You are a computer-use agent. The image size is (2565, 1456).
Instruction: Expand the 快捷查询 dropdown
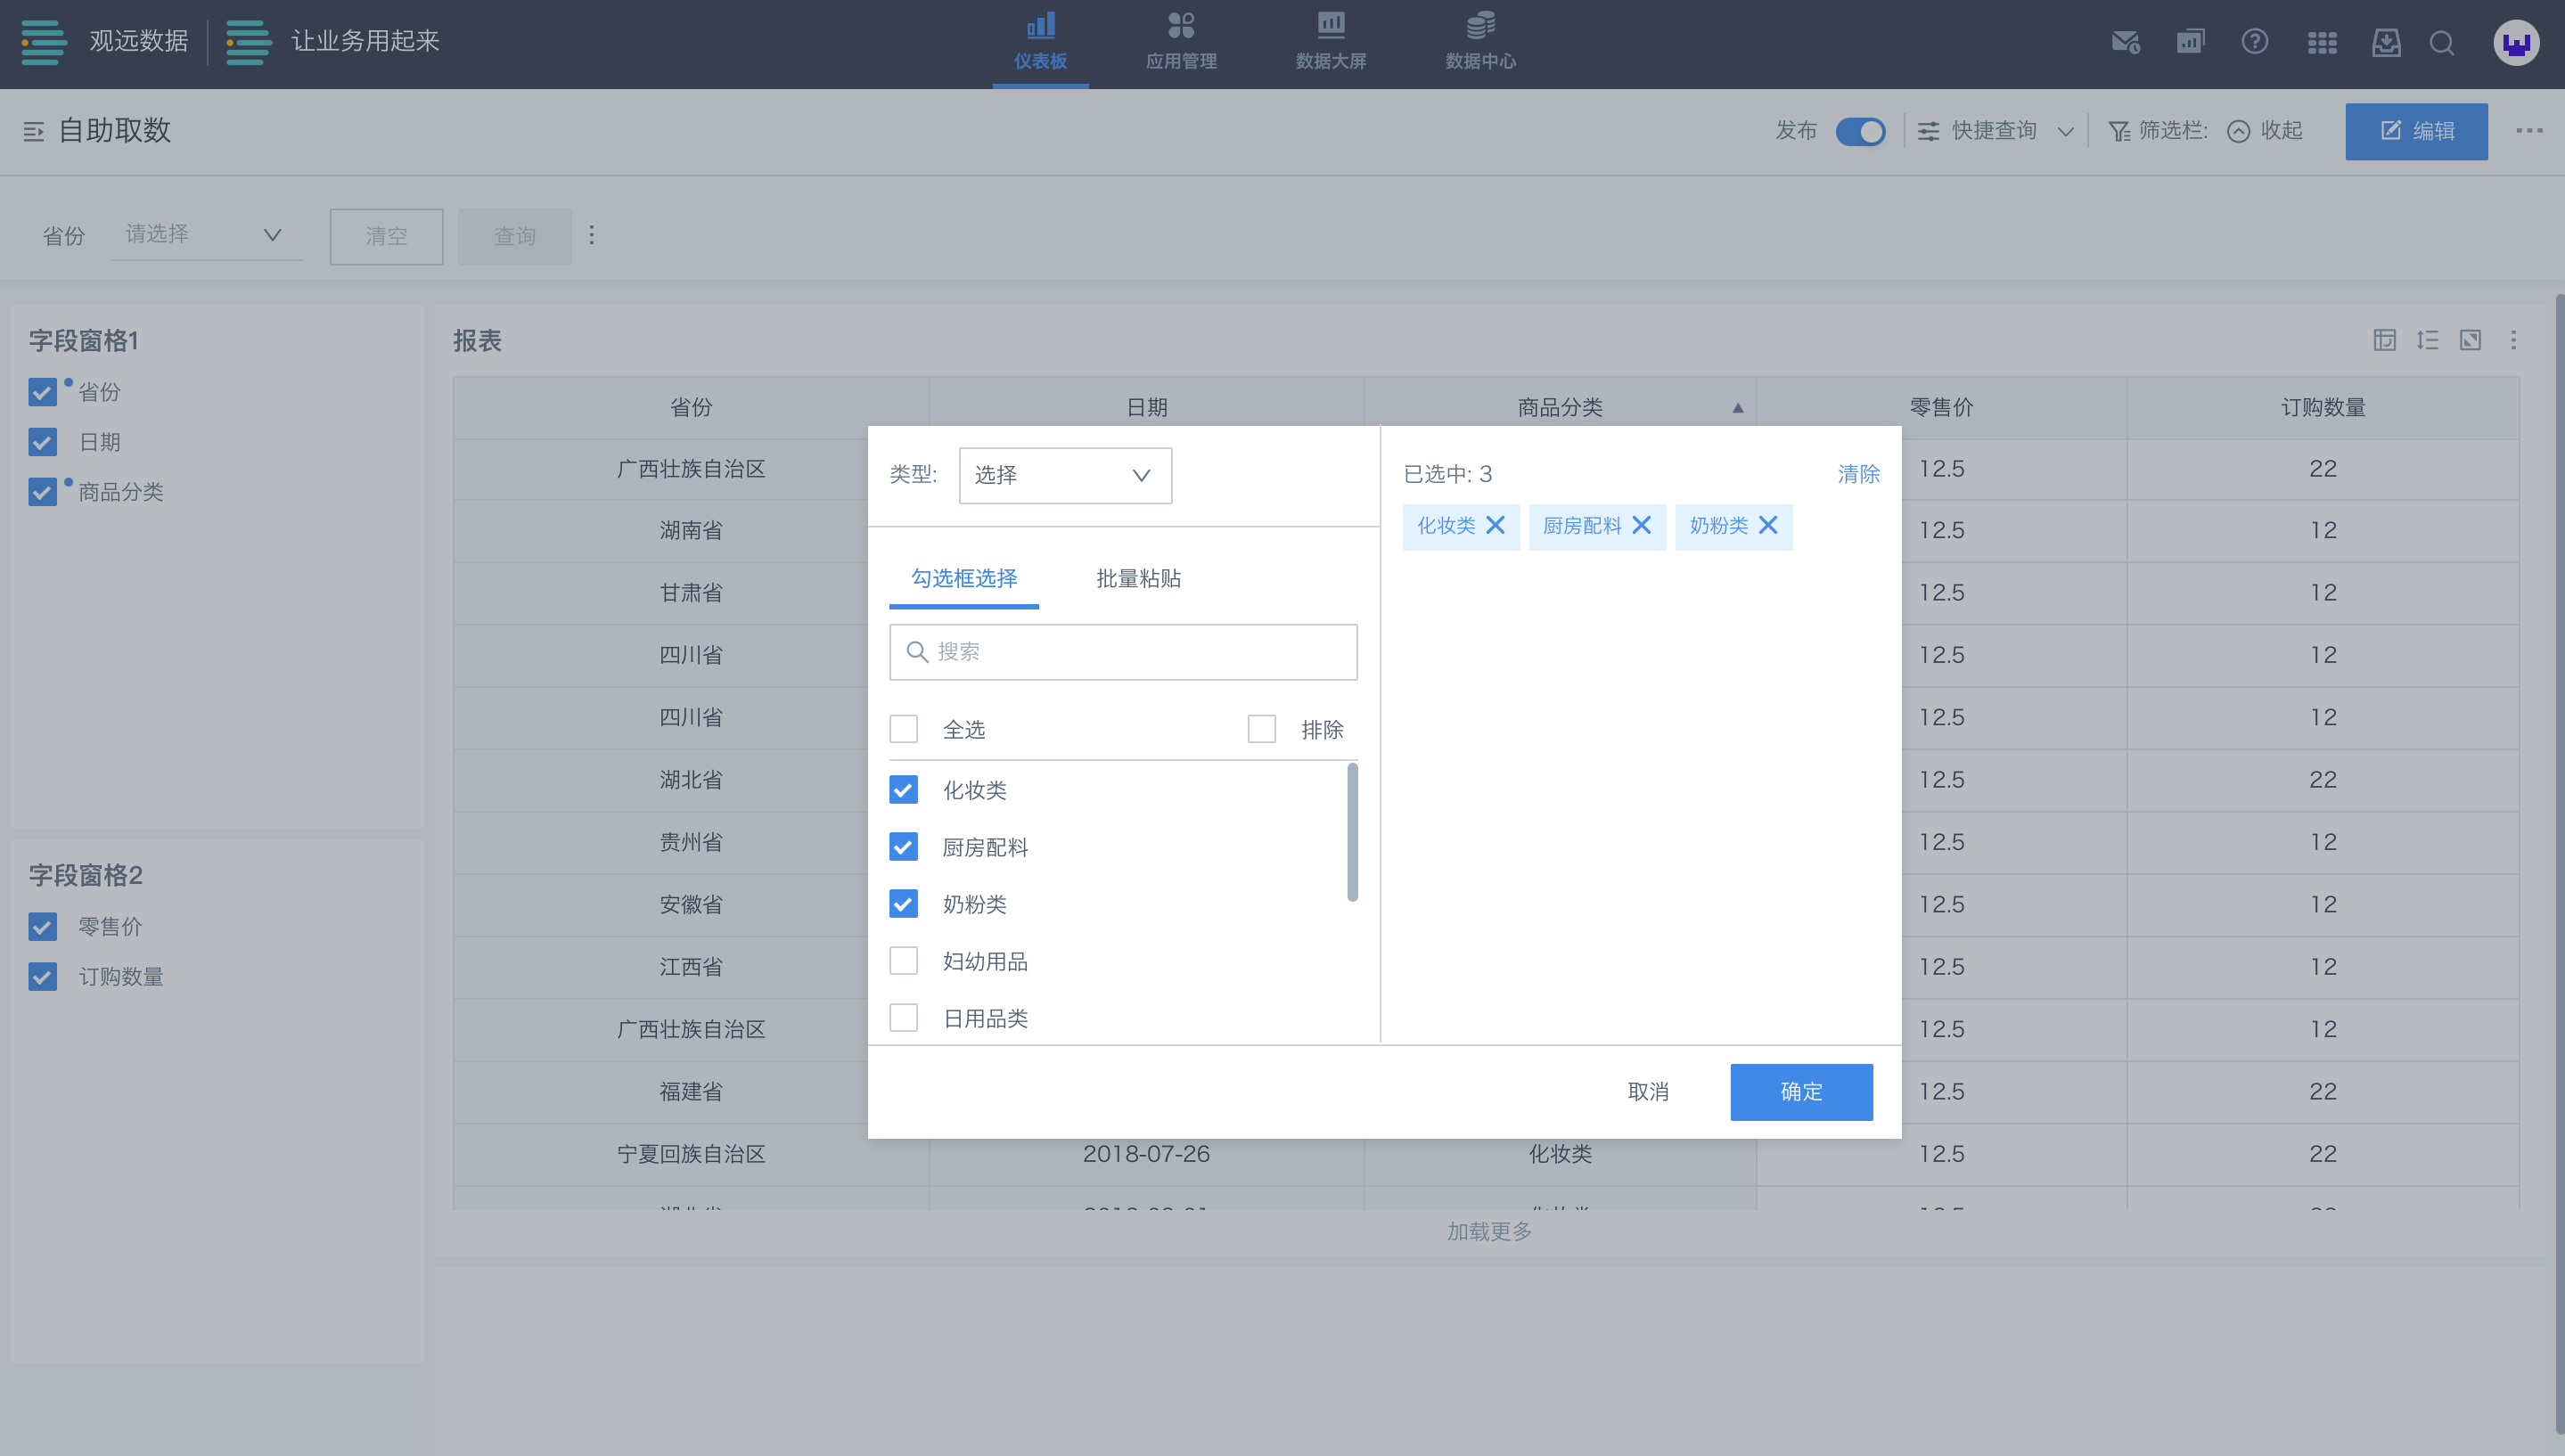click(x=1995, y=131)
